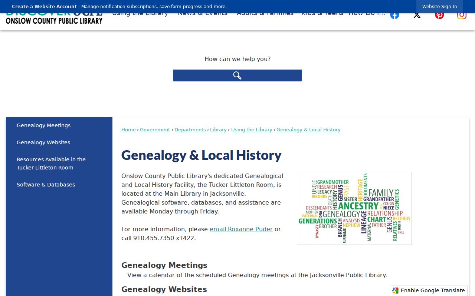Open Genealogy Meetings in the sidebar
475x296 pixels.
click(43, 125)
